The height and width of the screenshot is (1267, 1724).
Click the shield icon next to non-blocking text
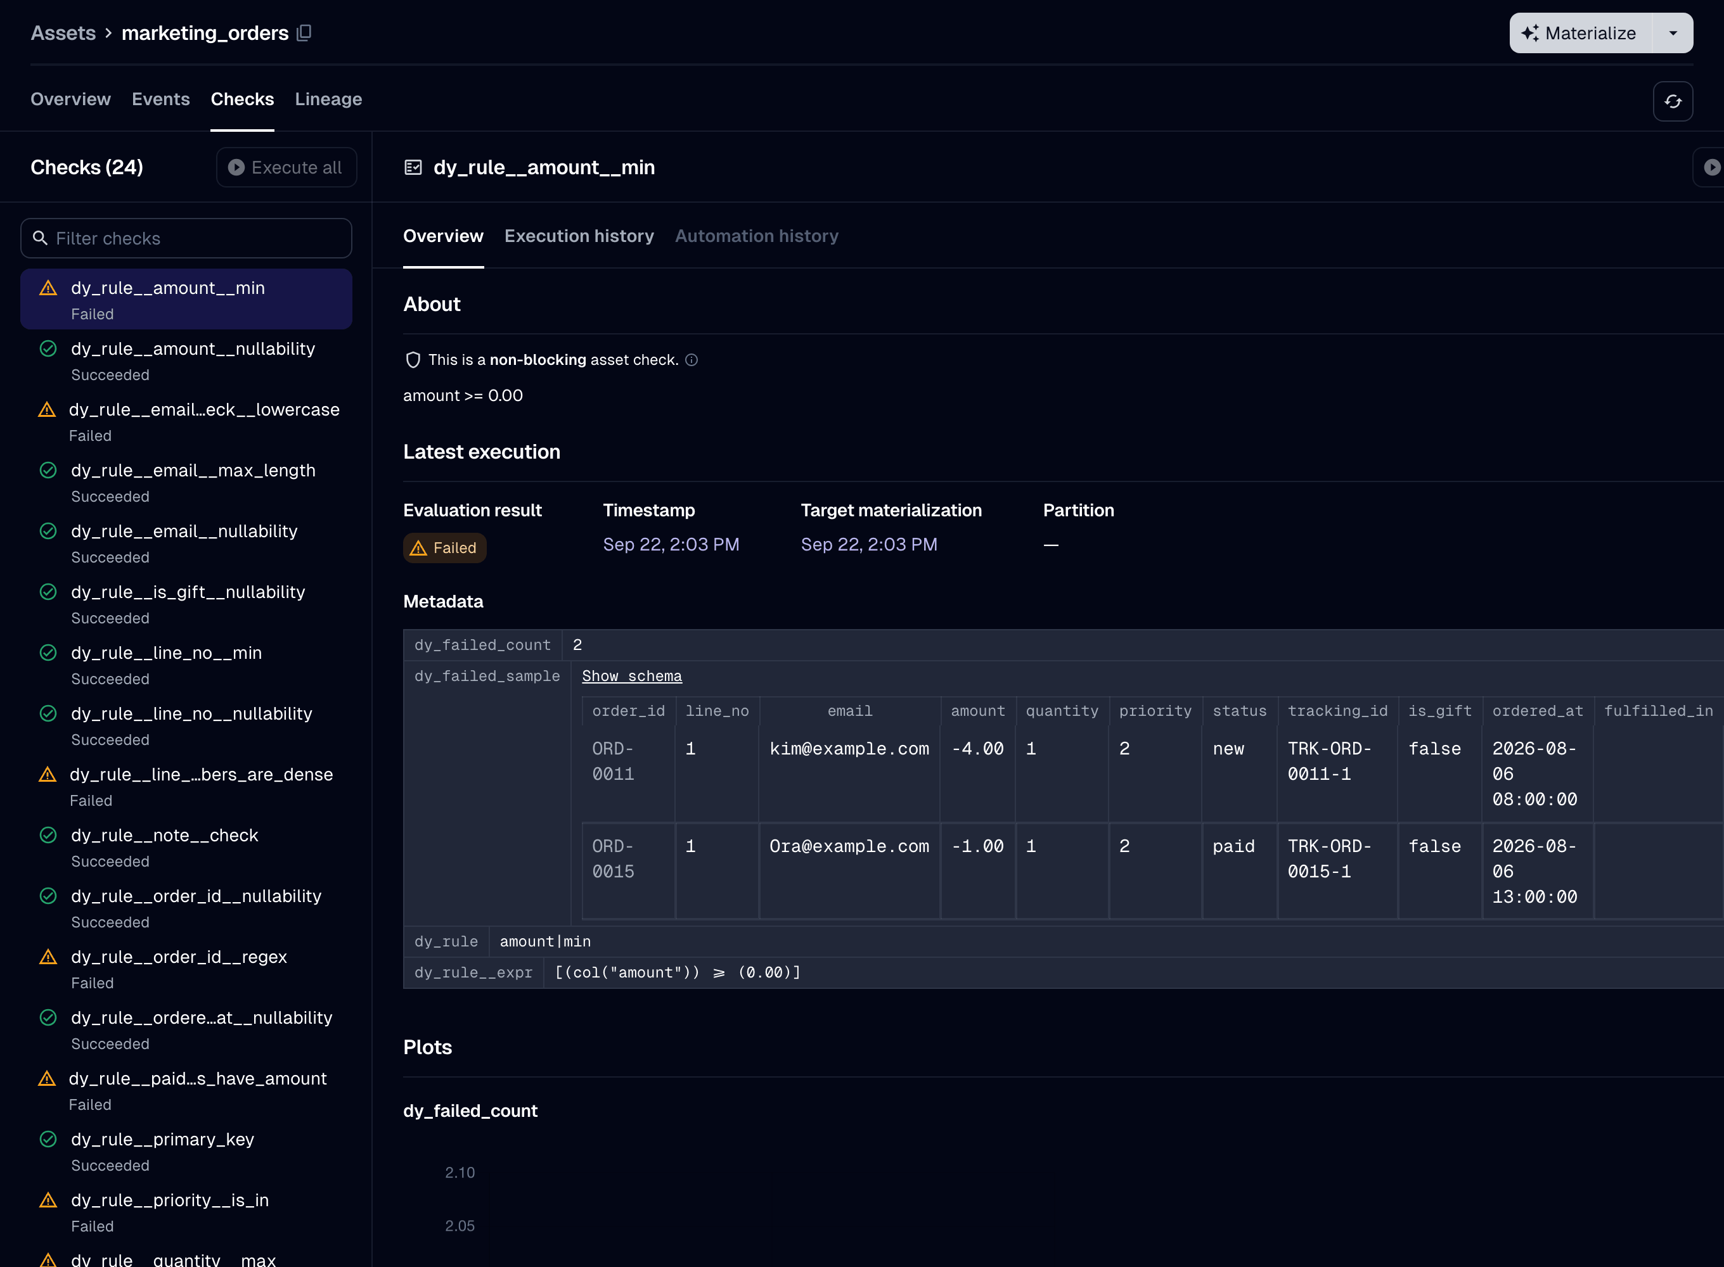[x=413, y=360]
